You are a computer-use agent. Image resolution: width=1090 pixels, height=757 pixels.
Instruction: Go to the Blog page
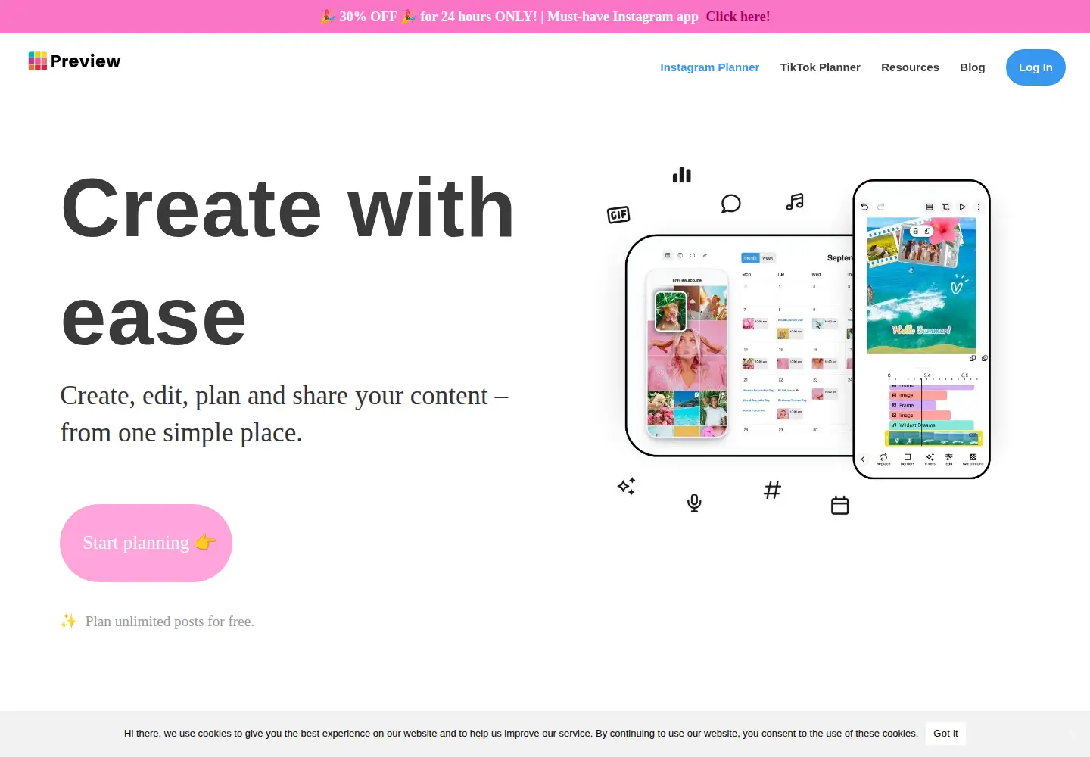(x=972, y=67)
